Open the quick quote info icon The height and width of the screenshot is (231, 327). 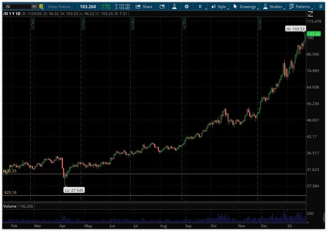click(162, 7)
